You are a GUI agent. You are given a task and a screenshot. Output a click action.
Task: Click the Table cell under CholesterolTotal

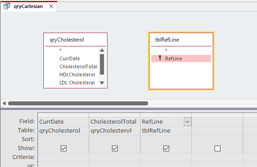click(x=115, y=130)
